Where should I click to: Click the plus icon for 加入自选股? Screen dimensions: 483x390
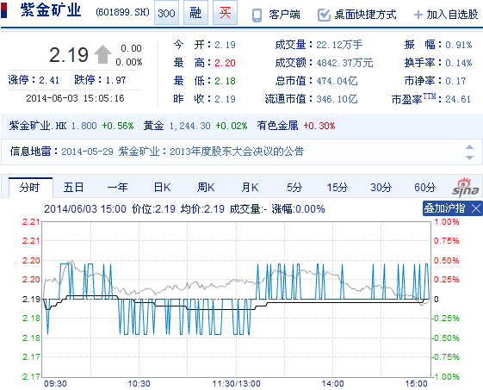418,15
